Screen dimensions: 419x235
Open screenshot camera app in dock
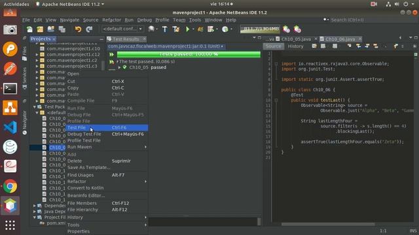pyautogui.click(x=10, y=29)
